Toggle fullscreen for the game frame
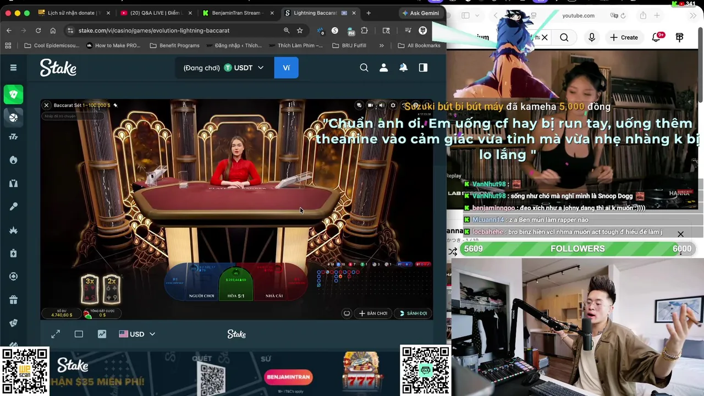704x396 pixels. [56, 334]
